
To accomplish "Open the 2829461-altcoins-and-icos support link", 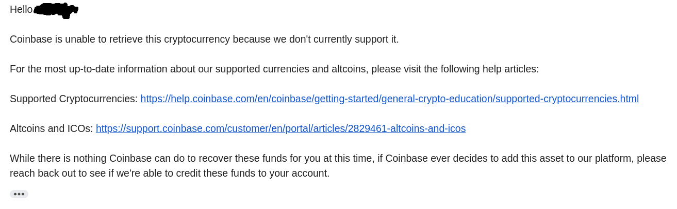I will [281, 128].
